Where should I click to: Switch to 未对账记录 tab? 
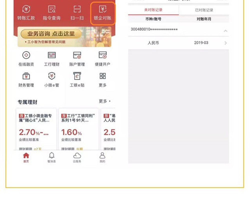pos(153,10)
